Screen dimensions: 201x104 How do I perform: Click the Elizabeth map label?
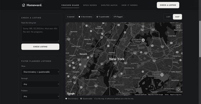point(76,72)
